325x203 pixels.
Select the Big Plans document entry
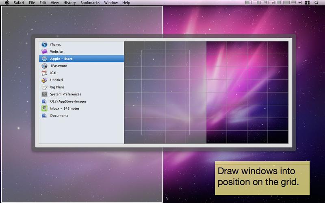pyautogui.click(x=57, y=87)
